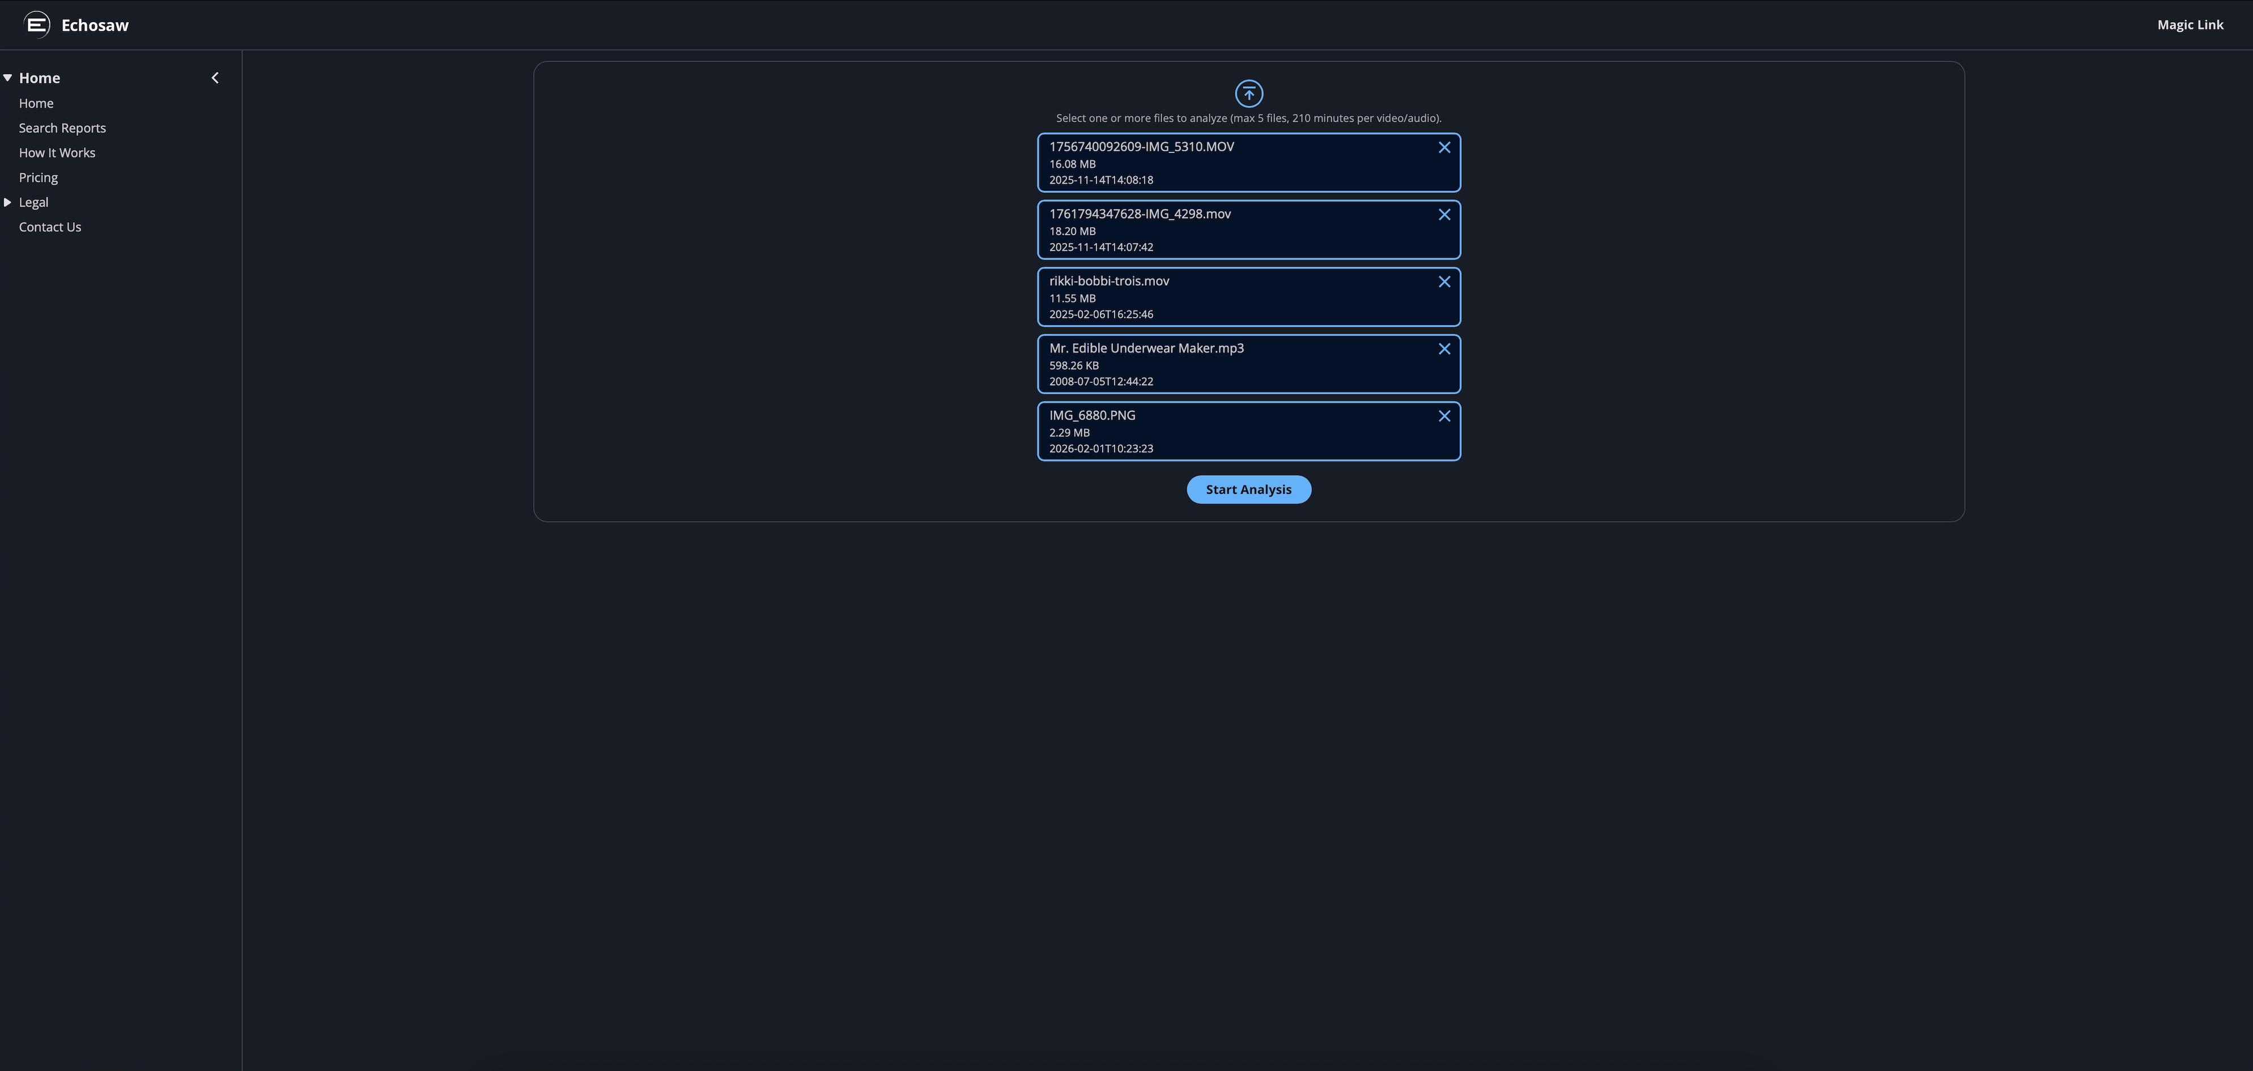The height and width of the screenshot is (1071, 2253).
Task: Collapse the Home section tree
Action: coord(8,77)
